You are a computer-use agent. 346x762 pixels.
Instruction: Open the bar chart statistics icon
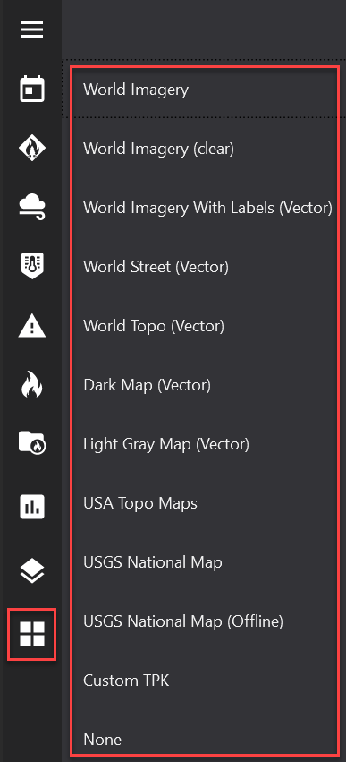32,507
